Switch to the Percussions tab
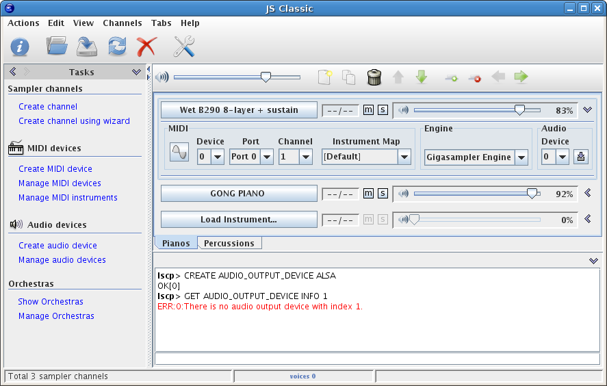 coord(229,244)
